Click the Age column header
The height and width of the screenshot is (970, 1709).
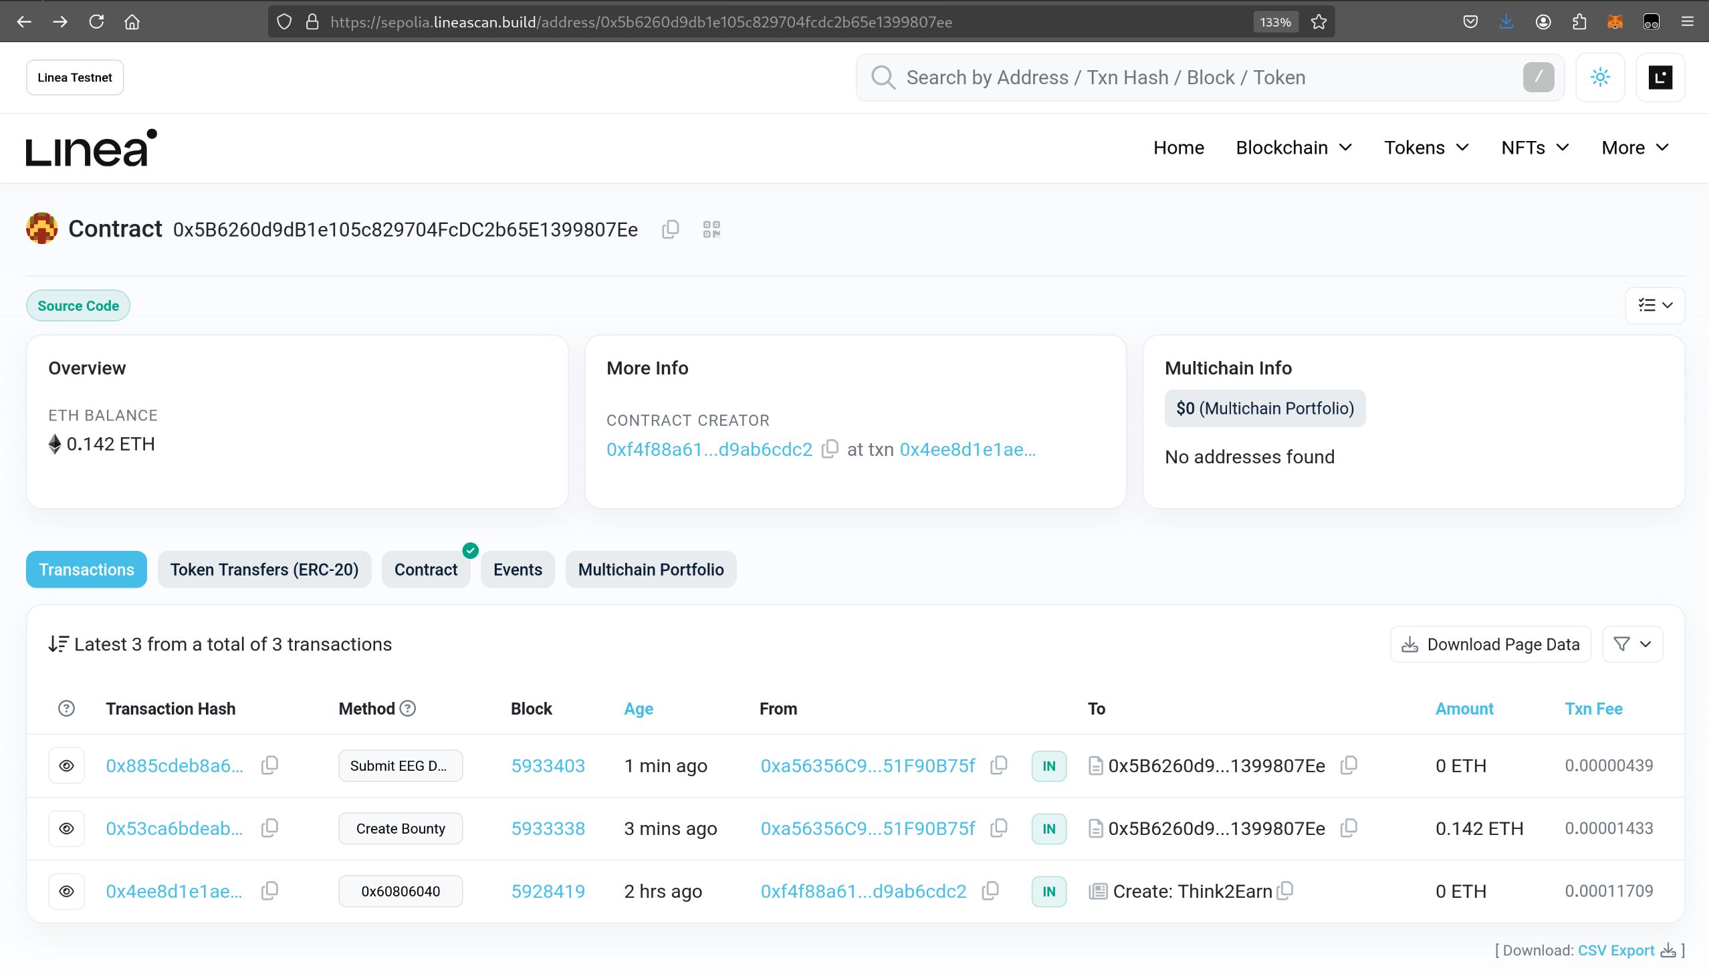639,709
